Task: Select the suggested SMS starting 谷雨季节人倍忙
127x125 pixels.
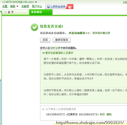Action: 85,77
